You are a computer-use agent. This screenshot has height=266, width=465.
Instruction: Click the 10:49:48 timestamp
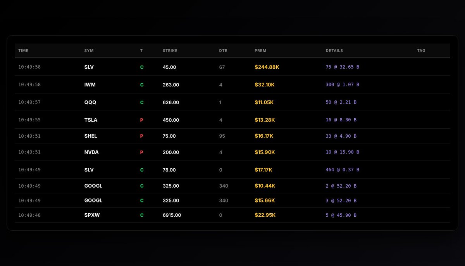[x=29, y=215]
